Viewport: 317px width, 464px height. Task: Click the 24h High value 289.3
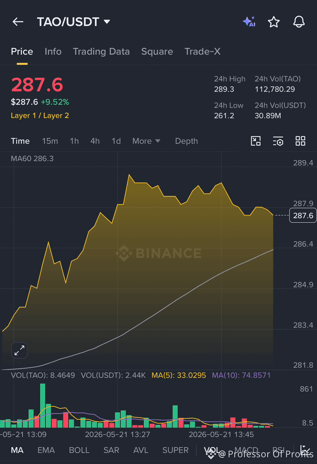(224, 89)
